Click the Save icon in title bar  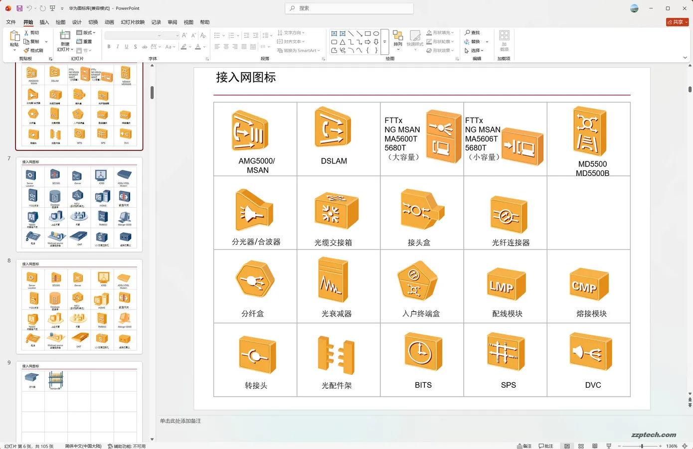(19, 8)
